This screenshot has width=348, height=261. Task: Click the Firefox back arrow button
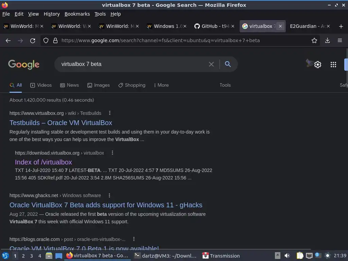tap(8, 41)
